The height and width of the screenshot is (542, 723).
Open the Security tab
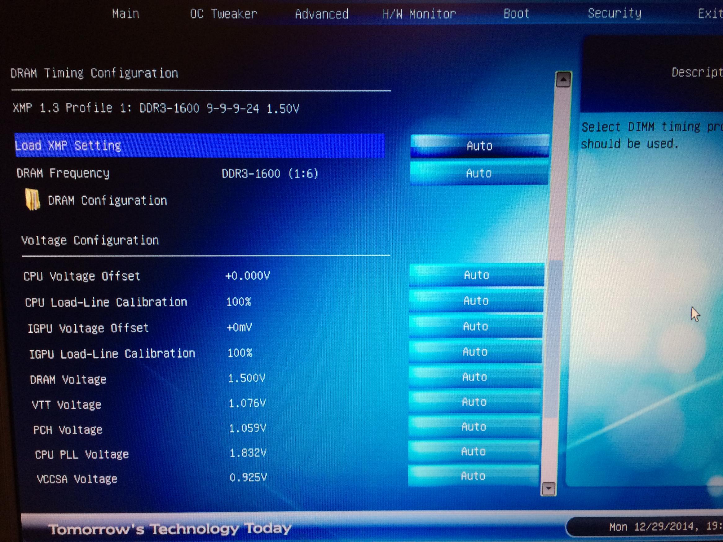click(x=614, y=13)
